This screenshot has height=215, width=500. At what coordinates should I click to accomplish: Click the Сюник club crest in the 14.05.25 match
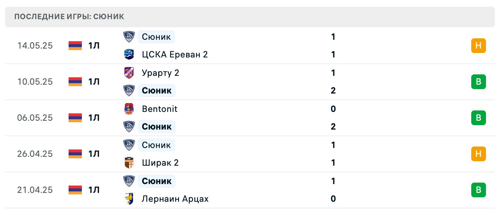129,37
